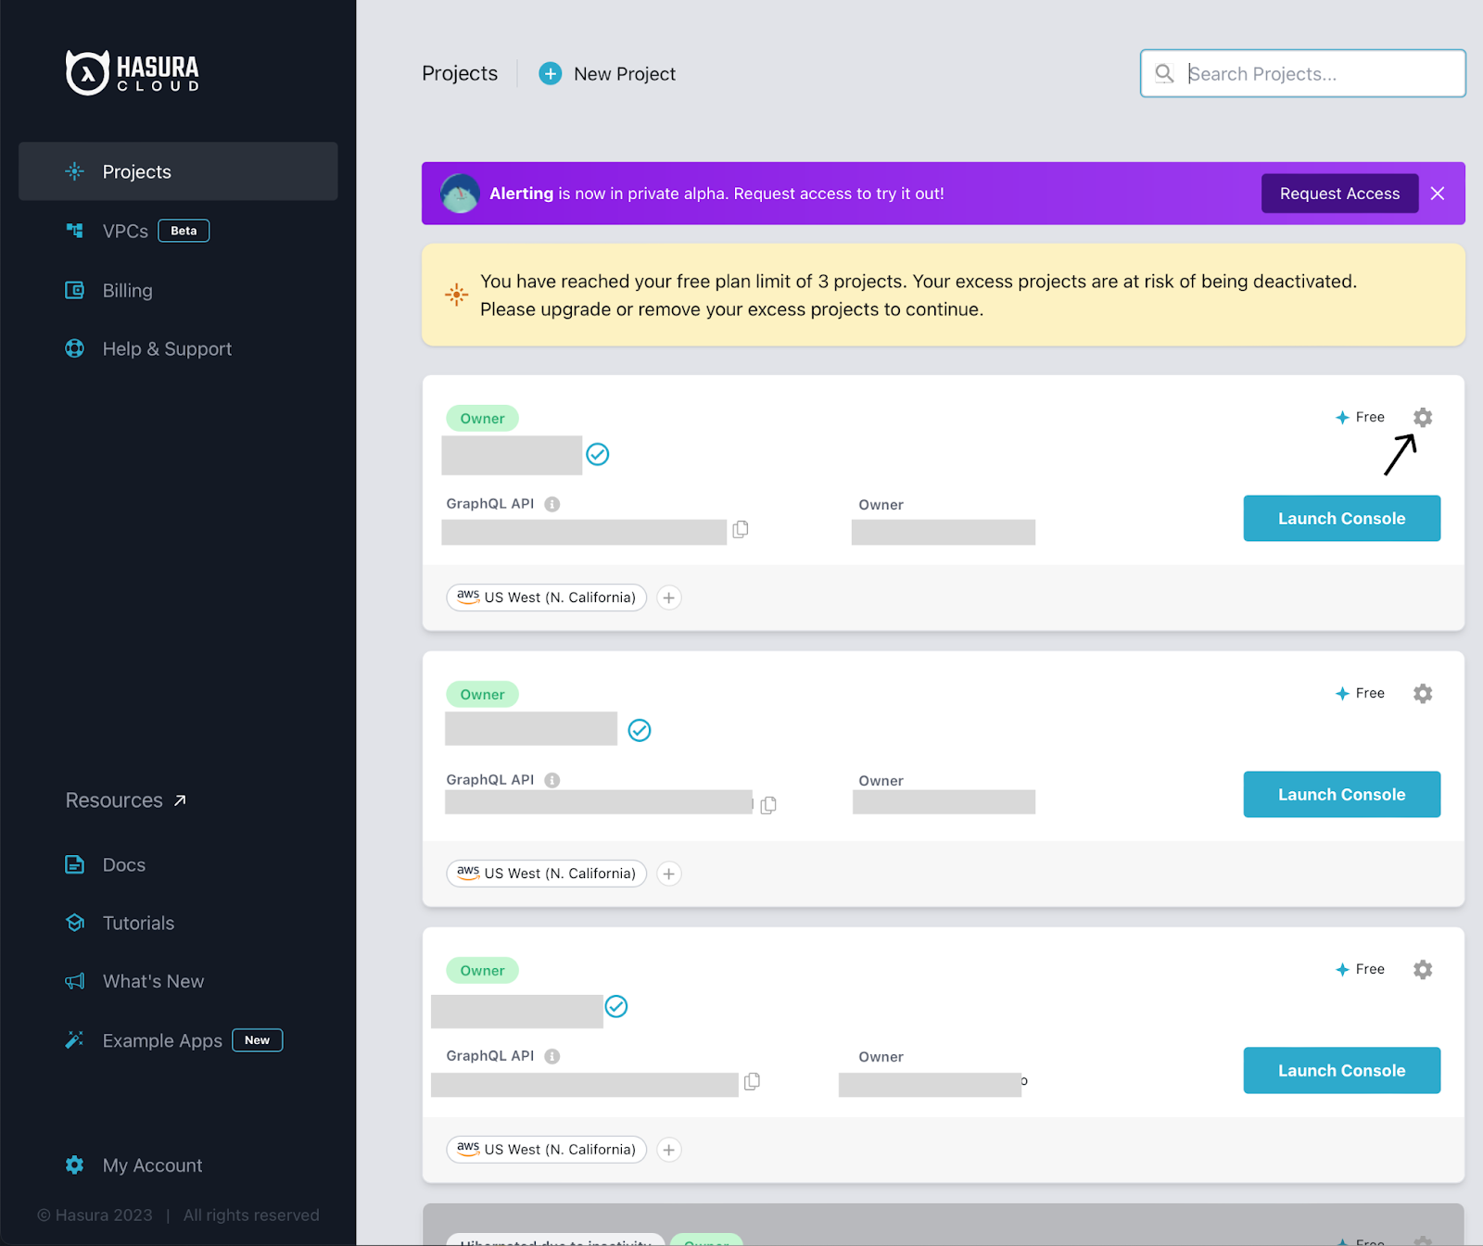Copy second project's GraphQL API URL
The image size is (1483, 1246).
click(768, 805)
